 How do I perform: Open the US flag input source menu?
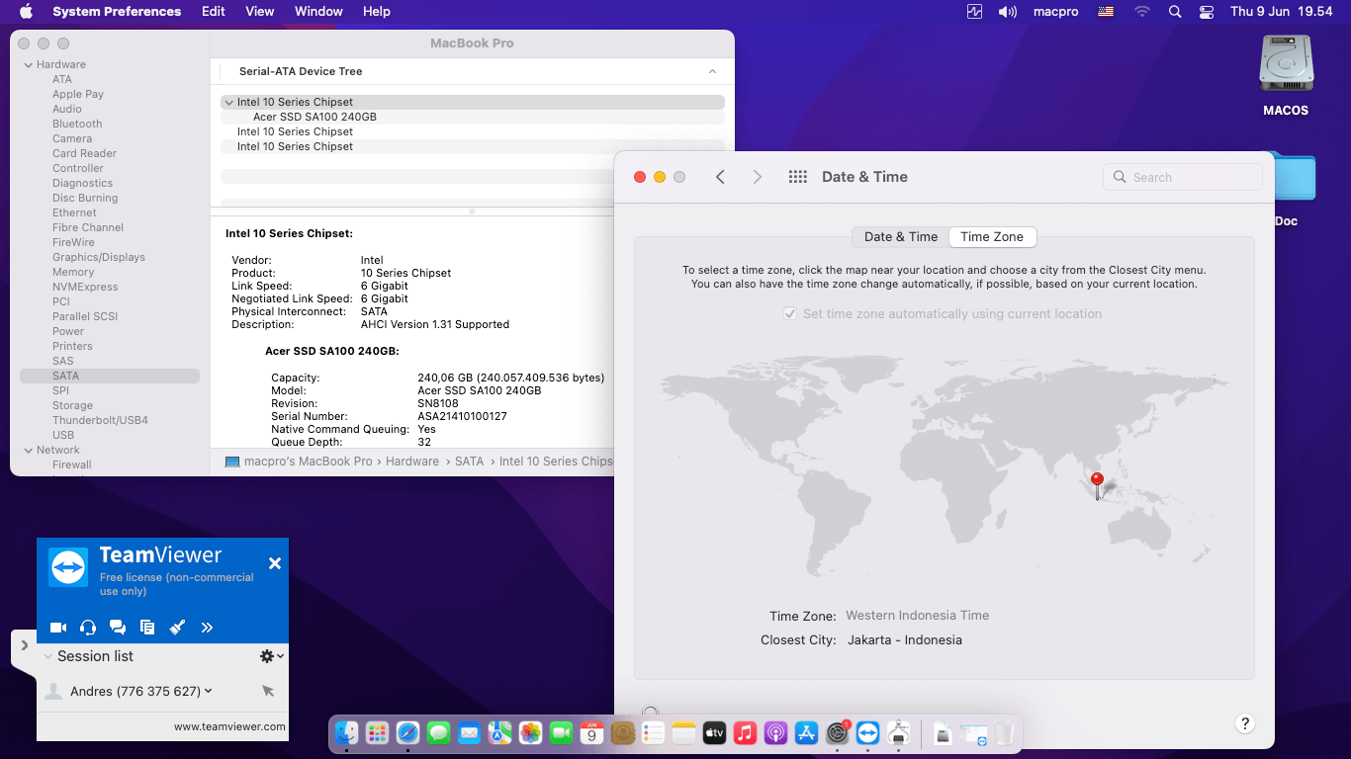click(1106, 12)
